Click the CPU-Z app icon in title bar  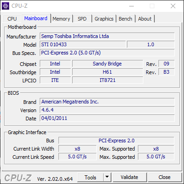pos(5,6)
